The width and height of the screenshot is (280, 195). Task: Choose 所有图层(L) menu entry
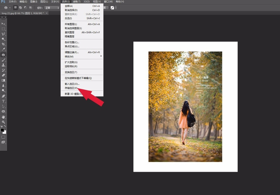(82, 24)
